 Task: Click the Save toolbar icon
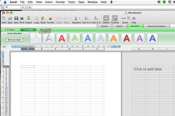click(16, 18)
